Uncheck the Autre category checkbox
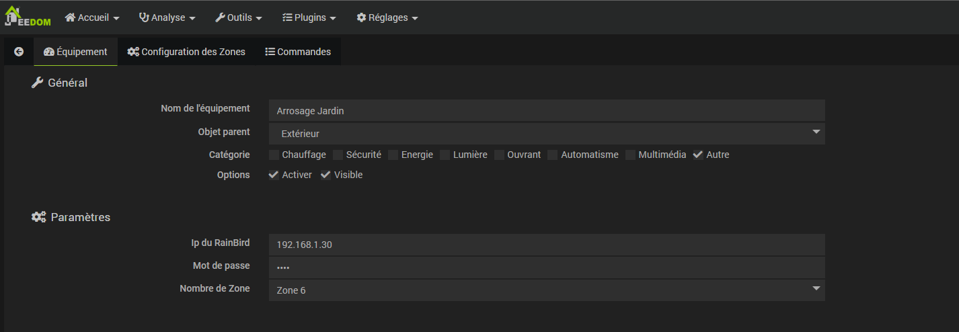 click(698, 155)
